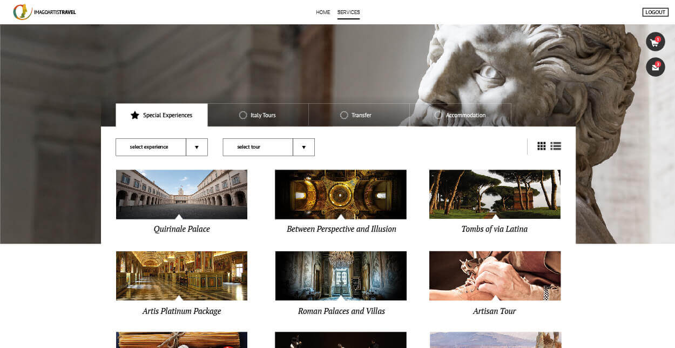Open the Artisan Tour title link
Viewport: 675px width, 348px height.
click(x=494, y=311)
